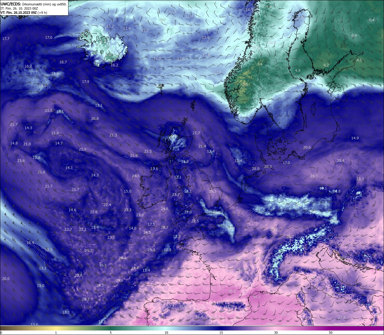Click the '30' tick label on the color scale

276,333
